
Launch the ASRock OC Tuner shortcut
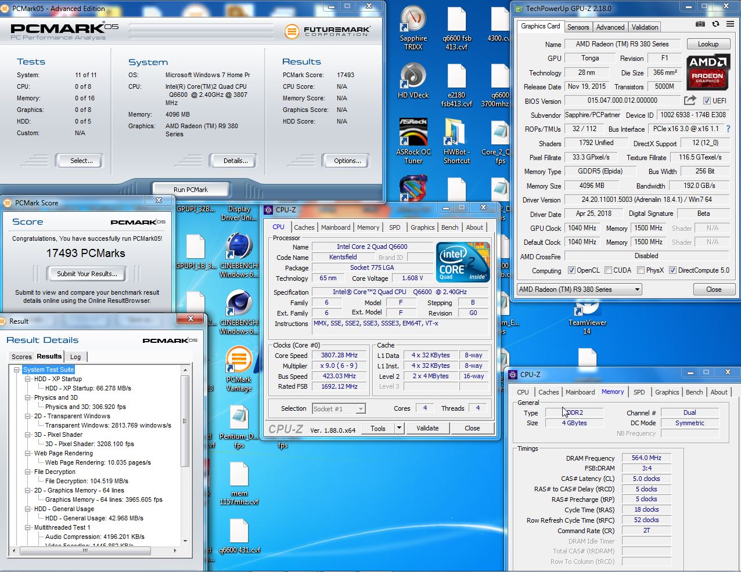(413, 140)
